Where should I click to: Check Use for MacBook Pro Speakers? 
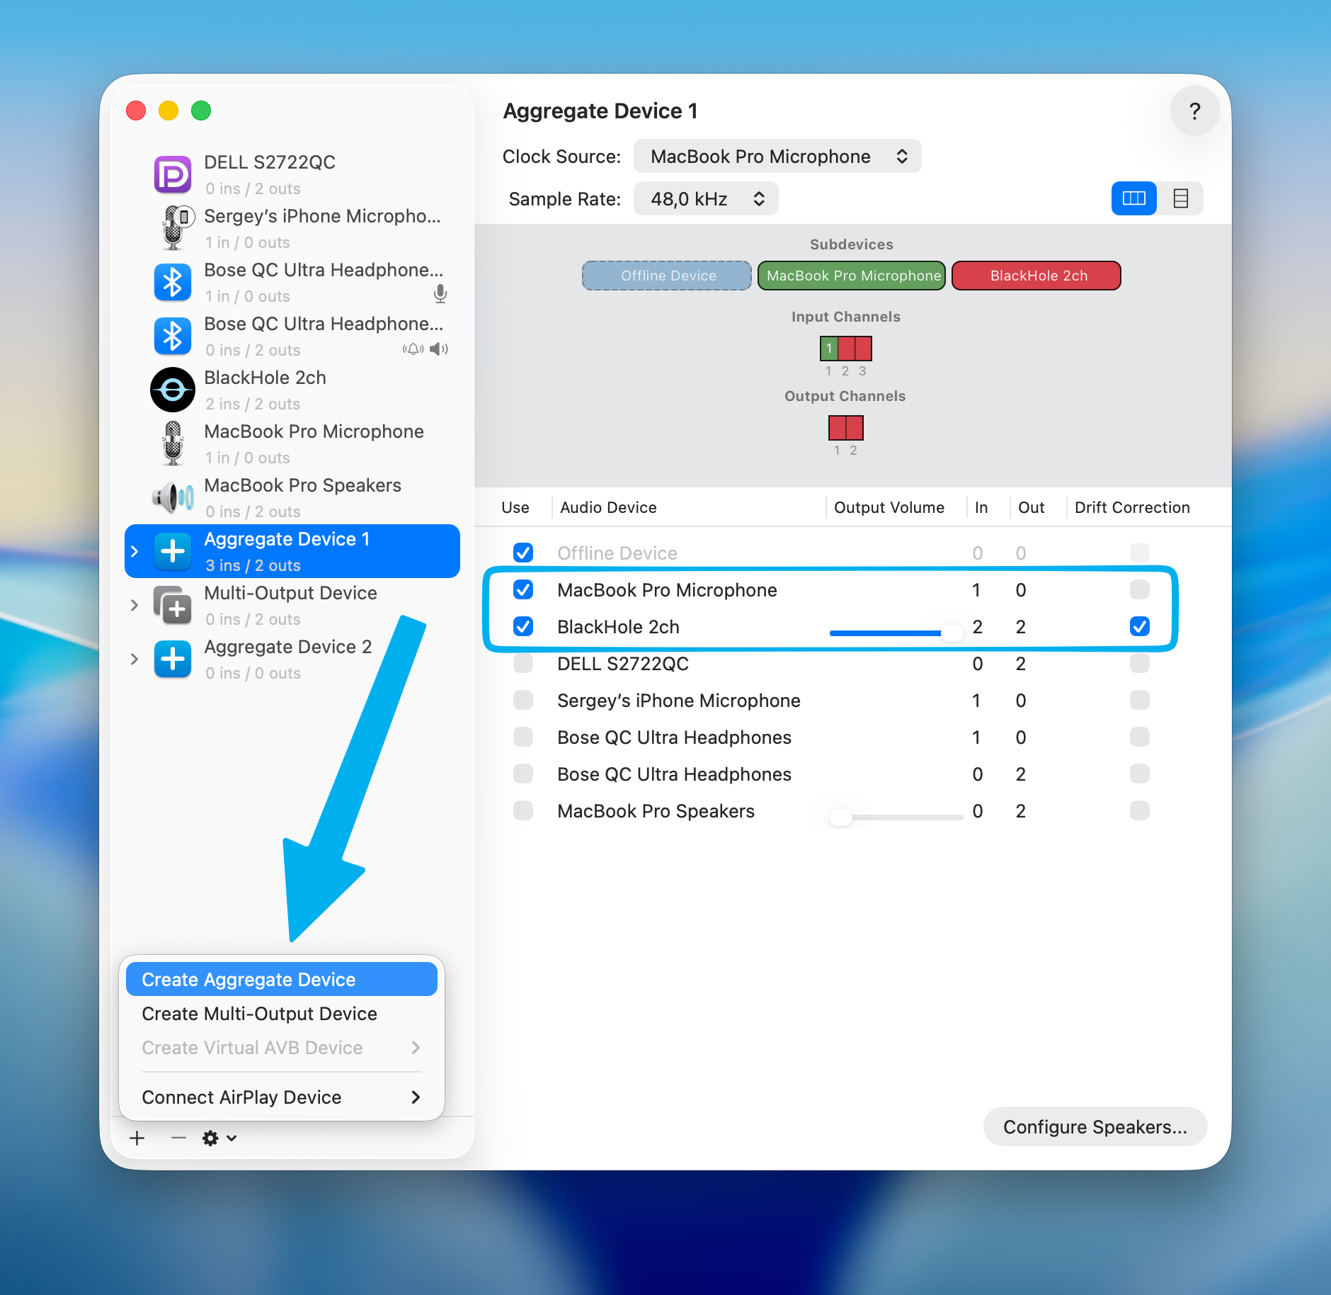(523, 810)
